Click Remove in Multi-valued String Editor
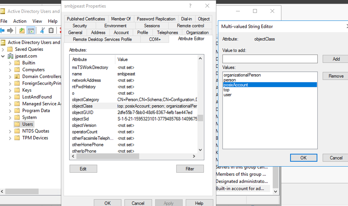Screen dimensions: 348x206 click(336, 76)
